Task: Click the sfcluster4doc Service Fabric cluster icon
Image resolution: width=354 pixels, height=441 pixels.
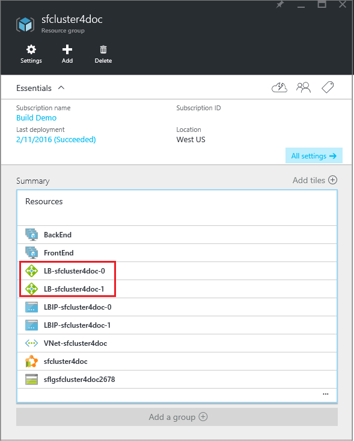Action: point(31,361)
